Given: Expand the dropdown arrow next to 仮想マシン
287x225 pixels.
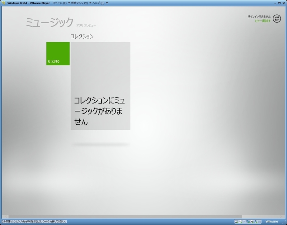Looking at the screenshot, I should point(90,3).
